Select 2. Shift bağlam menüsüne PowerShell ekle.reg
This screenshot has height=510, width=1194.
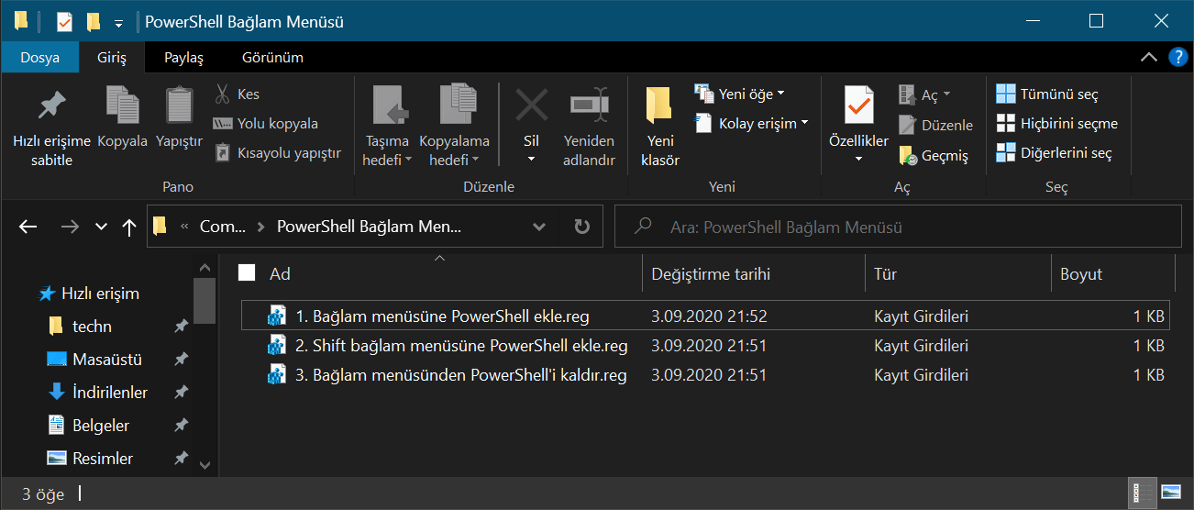tap(704, 346)
